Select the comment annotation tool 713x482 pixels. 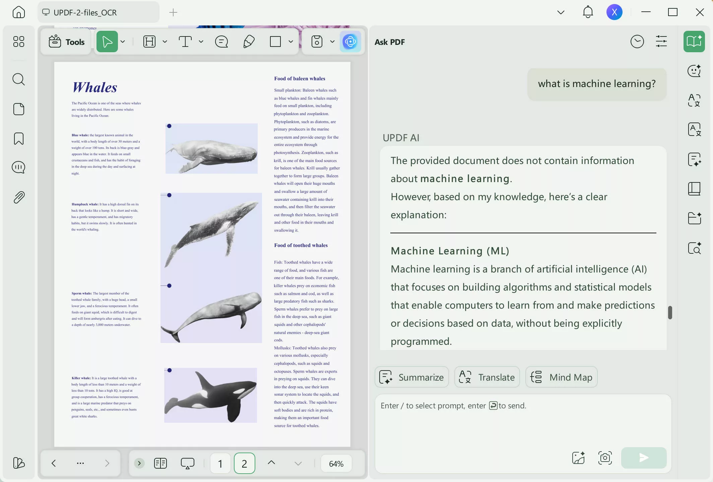pyautogui.click(x=221, y=42)
